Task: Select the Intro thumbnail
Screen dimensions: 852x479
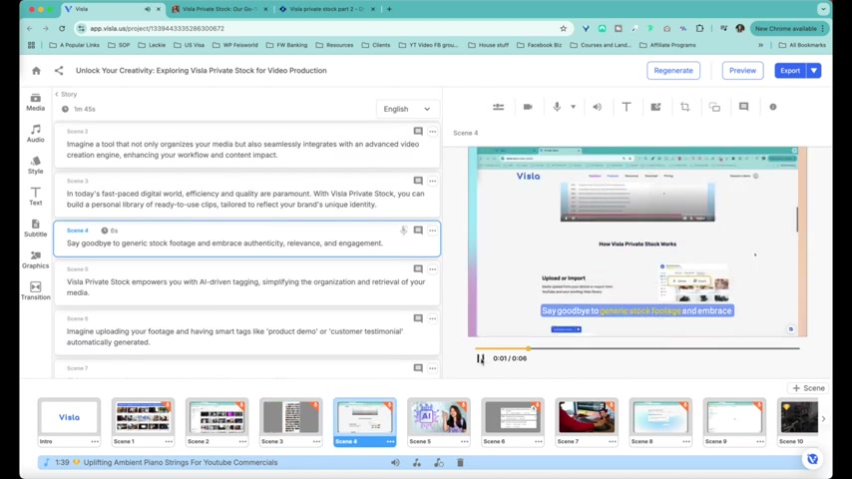Action: 69,417
